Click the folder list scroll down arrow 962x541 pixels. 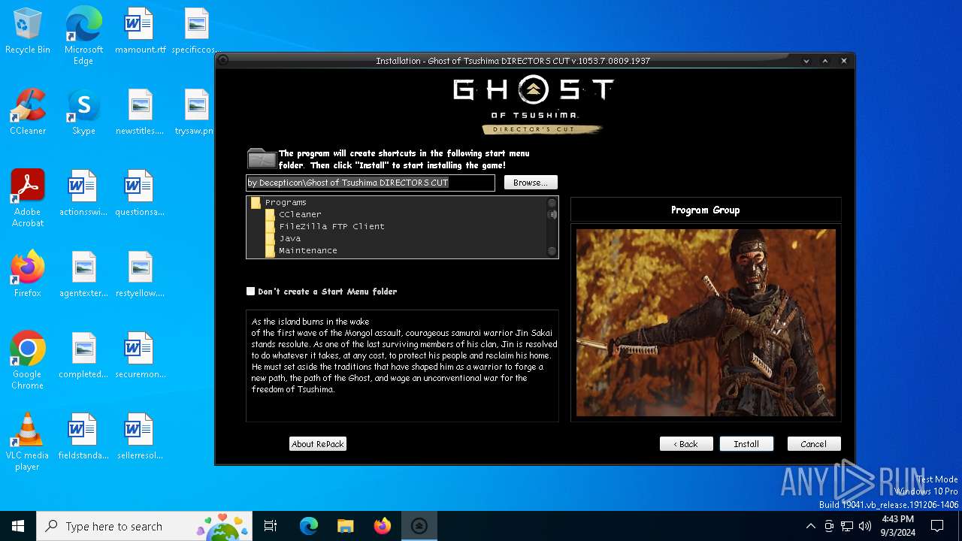[x=552, y=252]
